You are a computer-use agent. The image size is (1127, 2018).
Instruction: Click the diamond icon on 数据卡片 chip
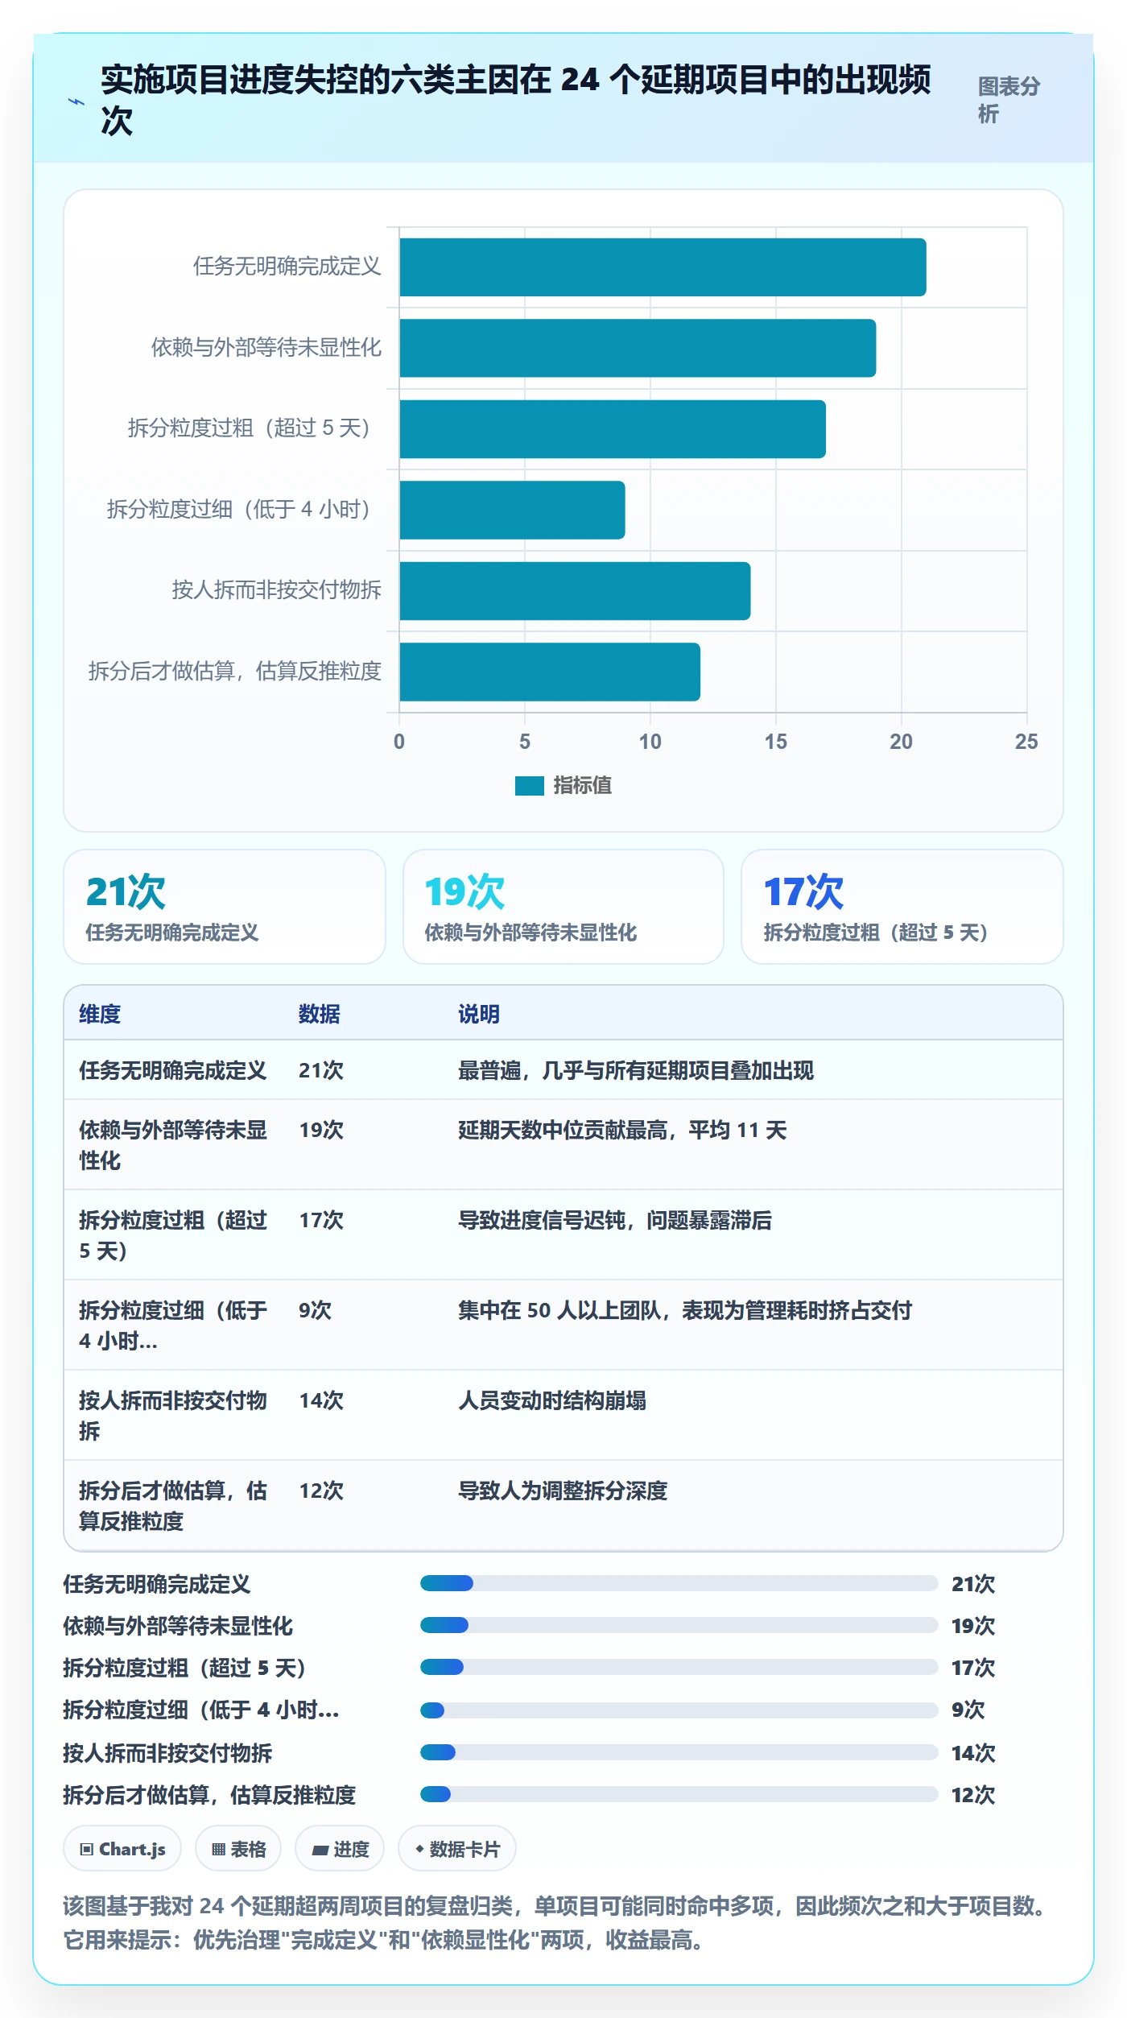coord(419,1849)
